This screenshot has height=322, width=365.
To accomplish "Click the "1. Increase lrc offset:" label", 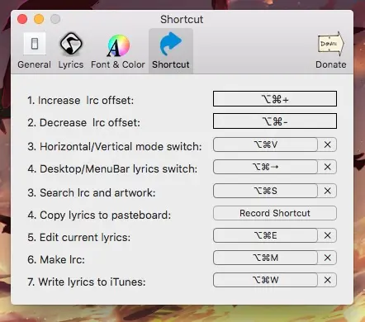I will coord(80,101).
